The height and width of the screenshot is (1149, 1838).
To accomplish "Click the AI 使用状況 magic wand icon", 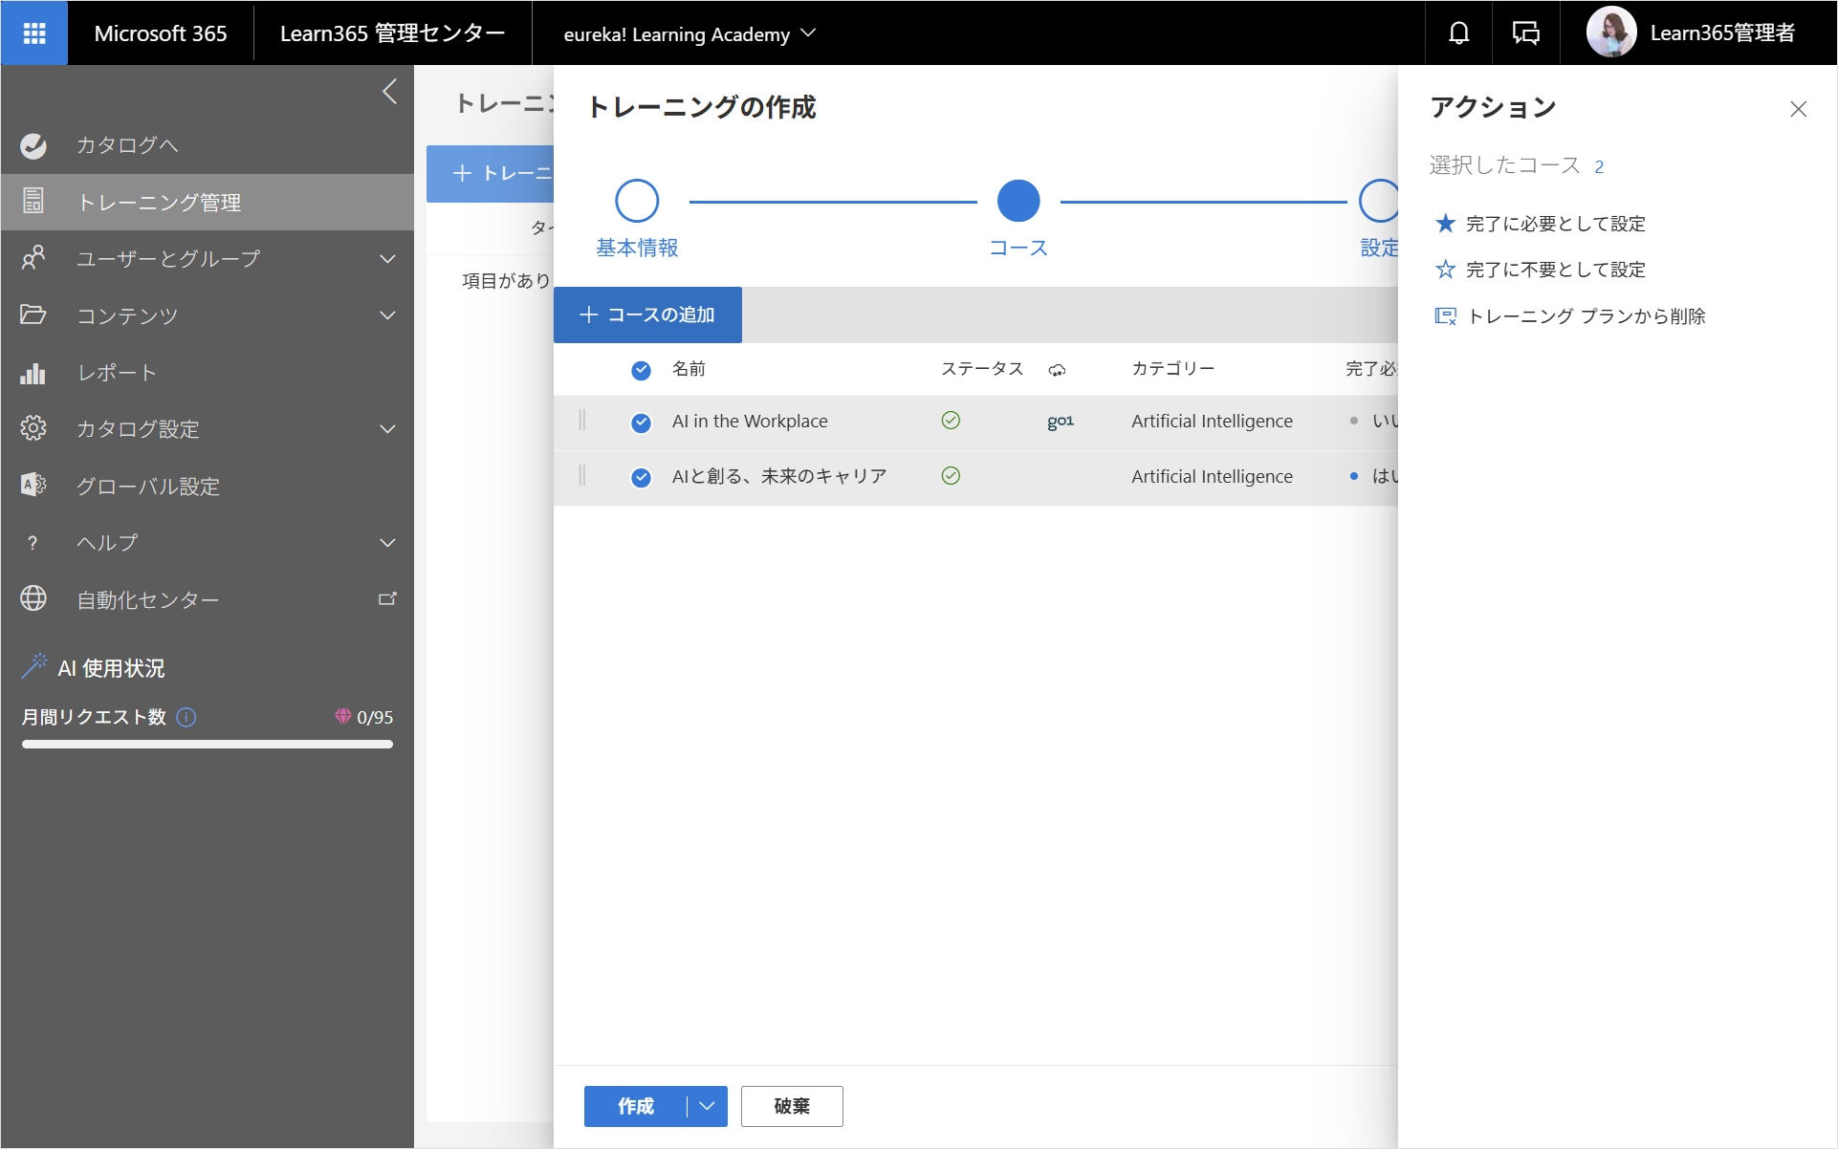I will click(33, 666).
